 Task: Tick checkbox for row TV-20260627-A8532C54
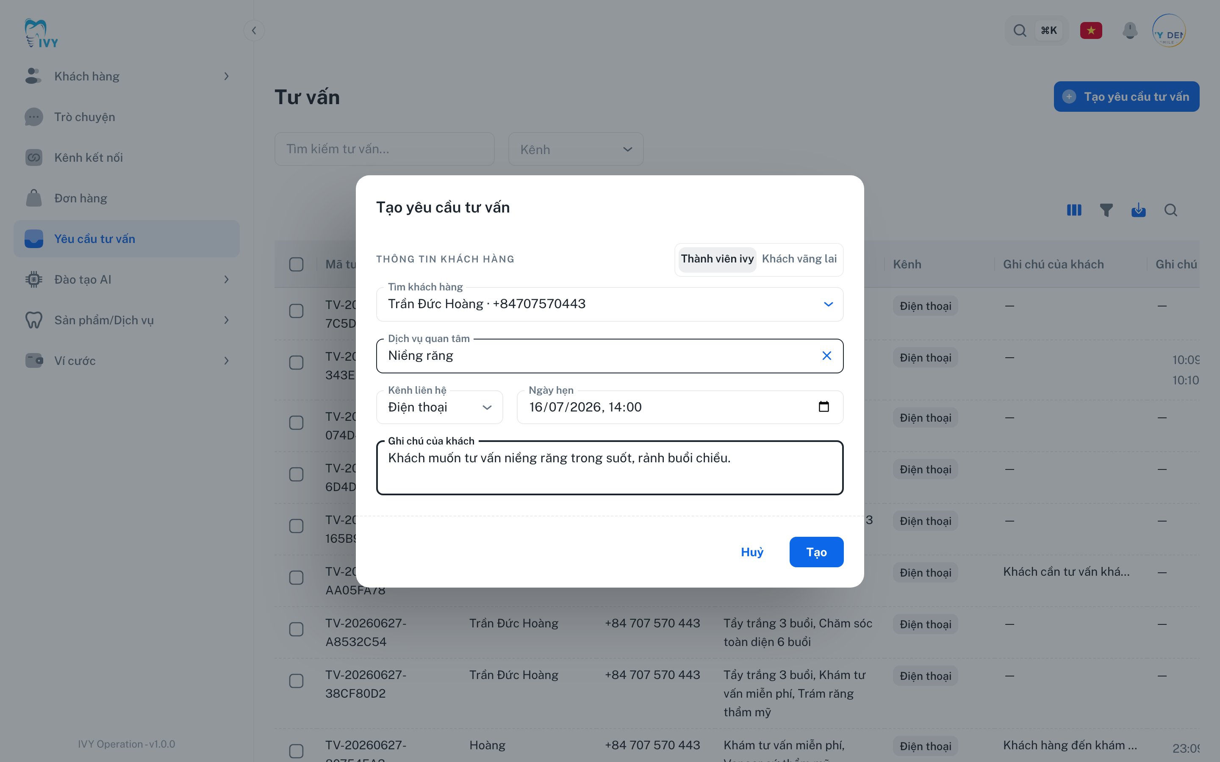pos(297,629)
